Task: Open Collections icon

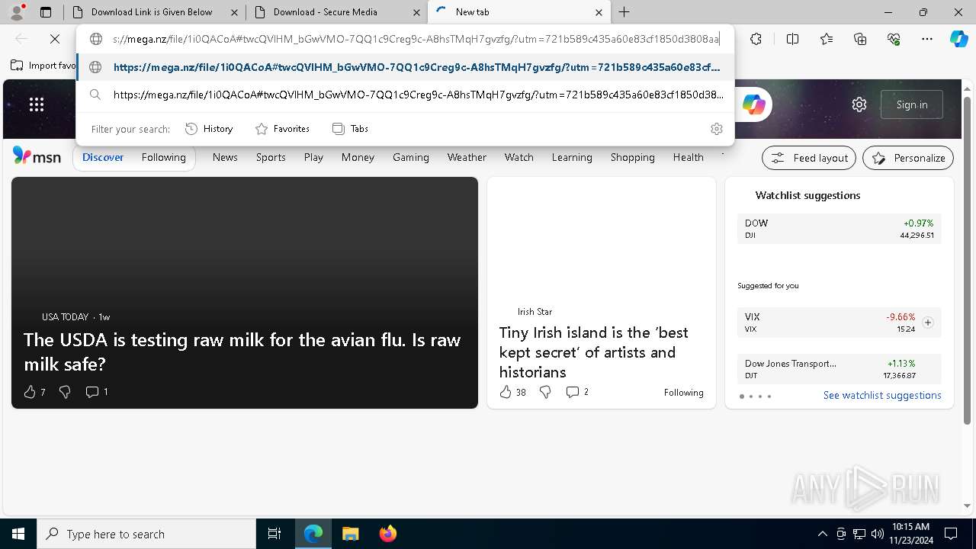Action: coord(860,39)
